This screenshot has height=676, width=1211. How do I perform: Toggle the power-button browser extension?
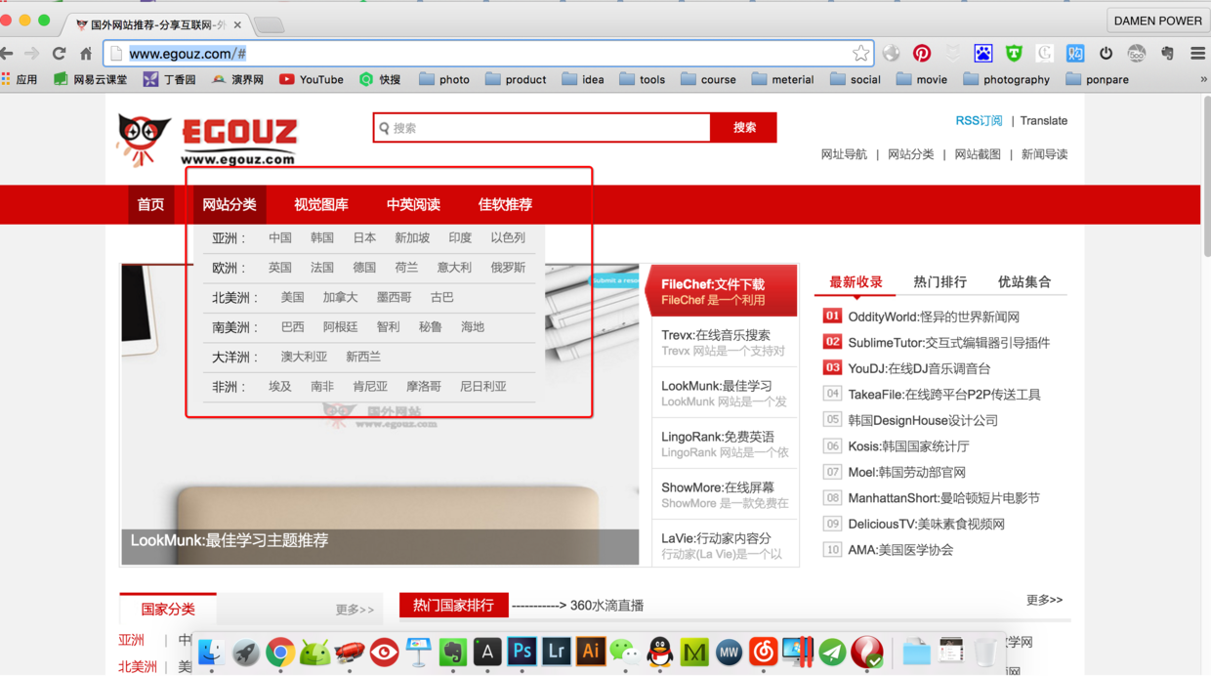1106,53
